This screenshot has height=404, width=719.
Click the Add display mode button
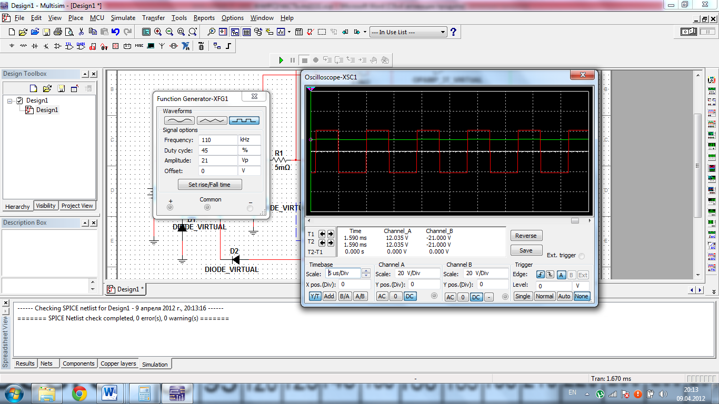(x=329, y=296)
